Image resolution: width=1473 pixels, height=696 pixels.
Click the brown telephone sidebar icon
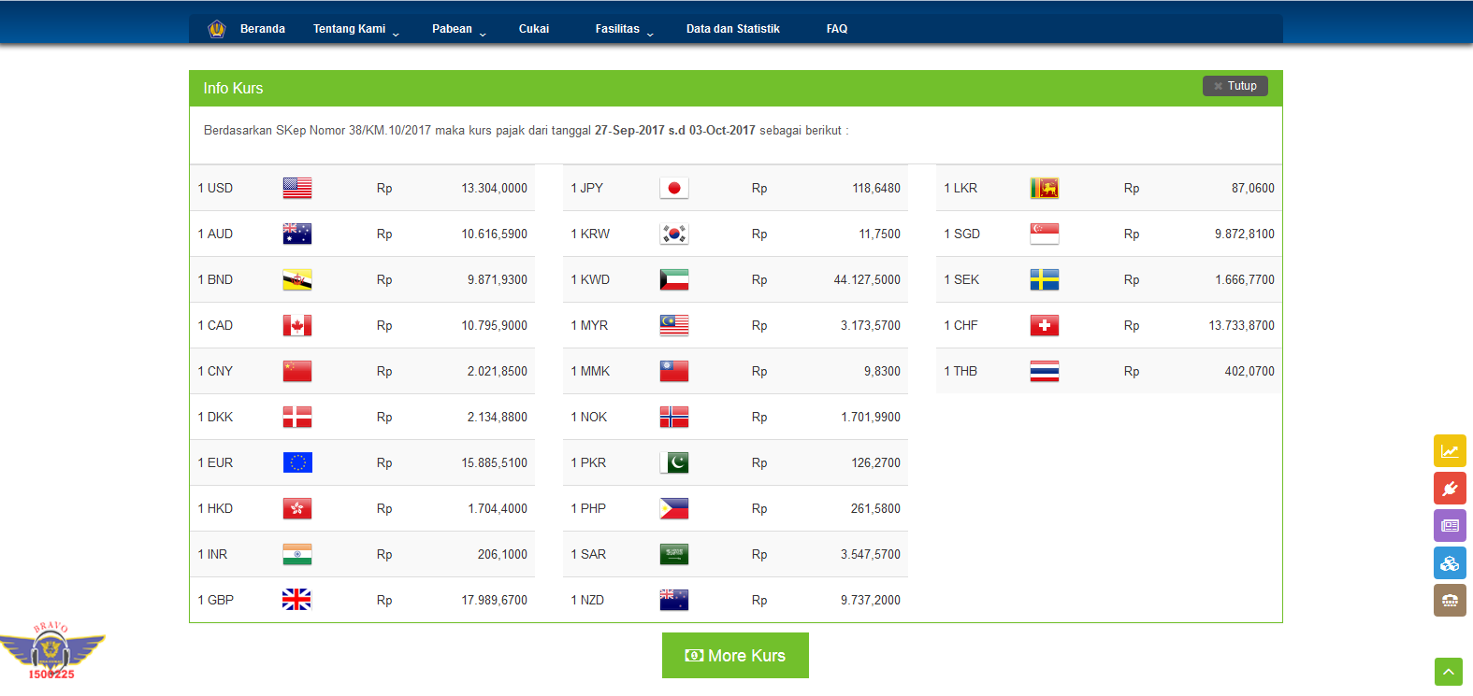[x=1450, y=600]
